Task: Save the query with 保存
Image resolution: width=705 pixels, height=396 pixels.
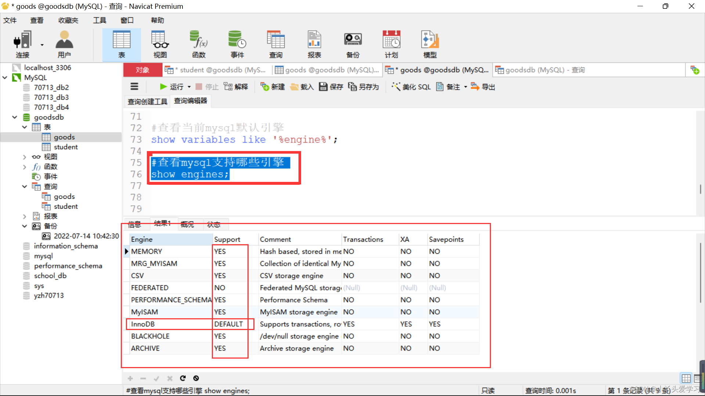Action: coord(331,87)
